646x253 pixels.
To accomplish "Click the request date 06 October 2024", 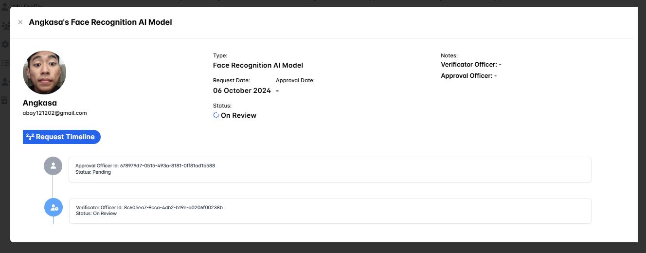I will 242,90.
